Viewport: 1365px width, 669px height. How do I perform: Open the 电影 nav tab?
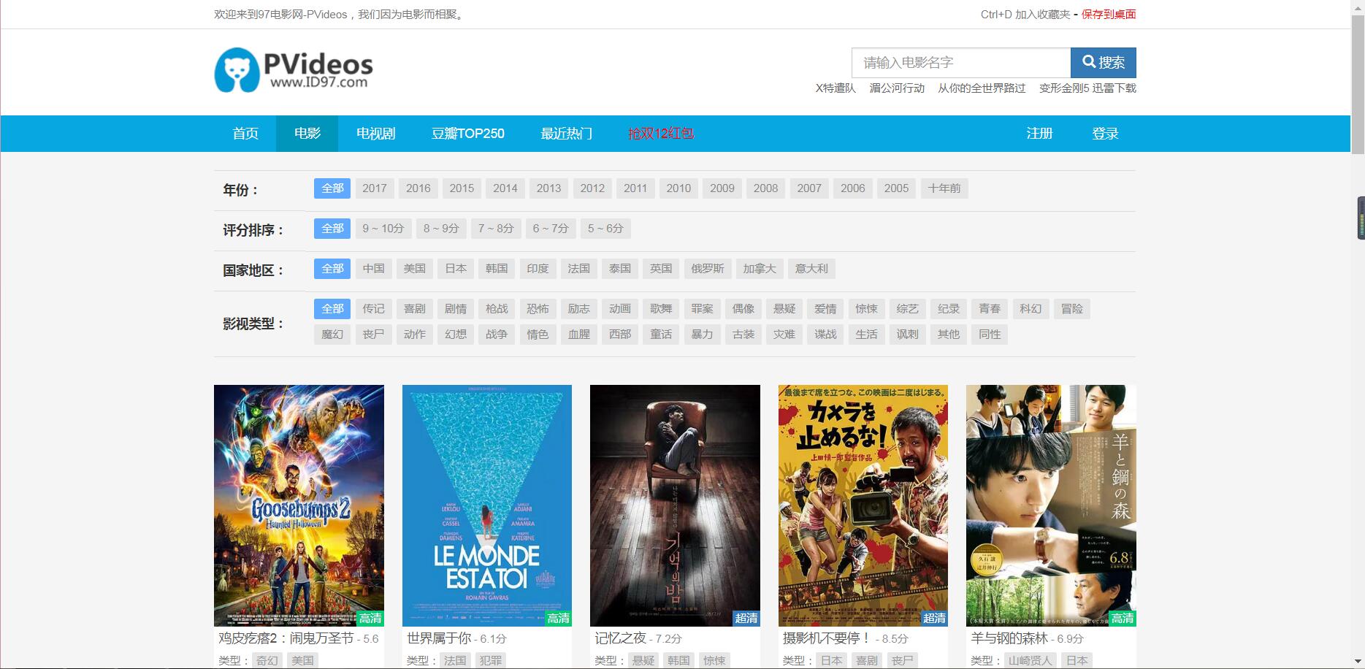307,134
